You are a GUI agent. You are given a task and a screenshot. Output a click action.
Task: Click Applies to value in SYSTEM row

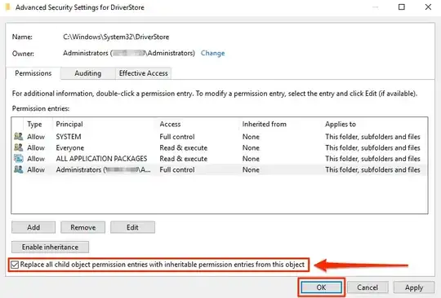(372, 137)
